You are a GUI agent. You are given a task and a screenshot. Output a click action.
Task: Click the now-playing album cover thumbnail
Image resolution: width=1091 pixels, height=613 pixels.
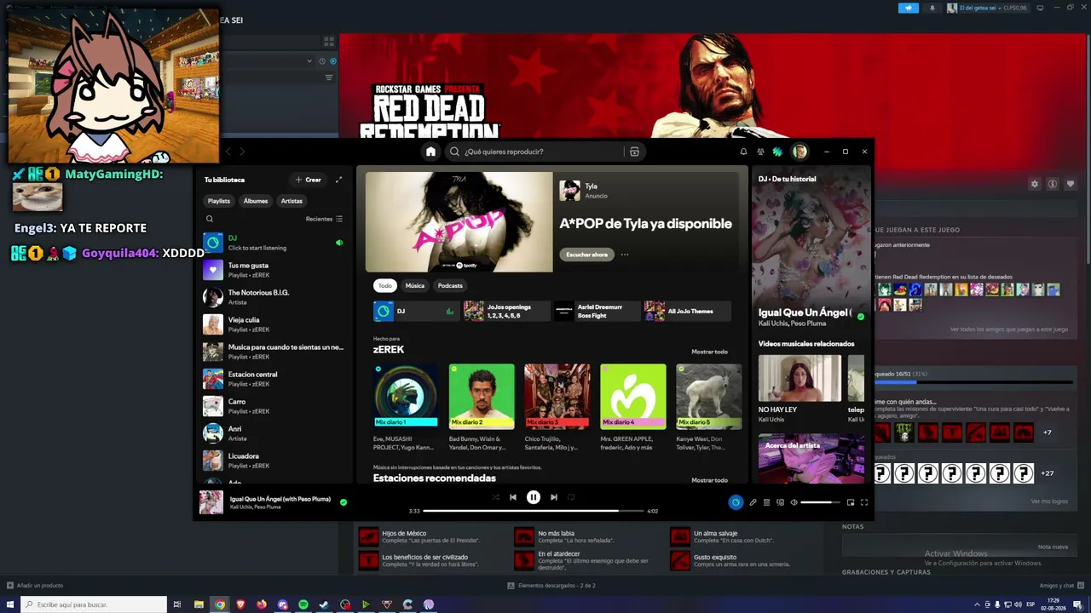click(211, 502)
